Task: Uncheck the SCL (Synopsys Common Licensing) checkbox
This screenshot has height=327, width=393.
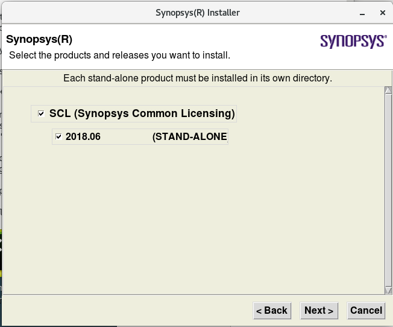Action: (x=41, y=113)
